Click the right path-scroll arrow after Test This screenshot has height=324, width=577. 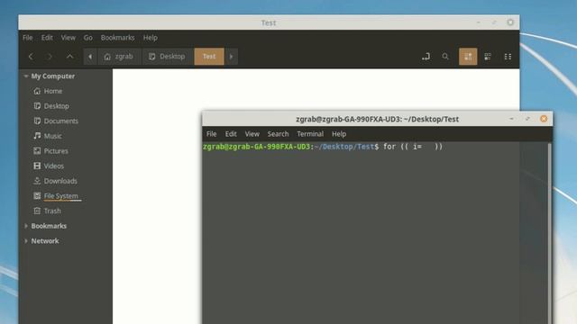[x=231, y=57]
